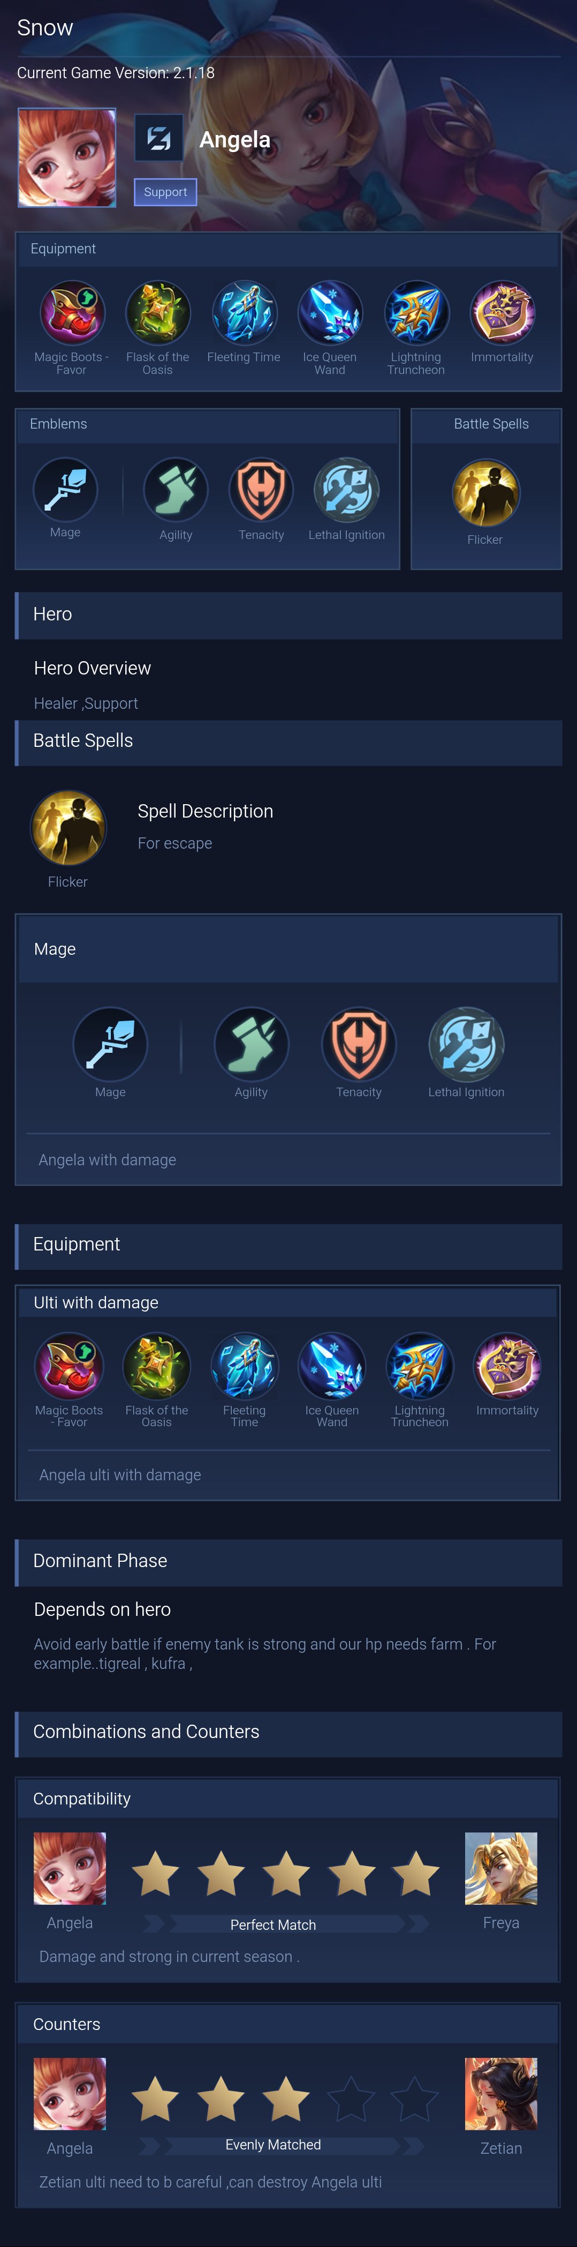Open Angela's hero portrait at top
The image size is (577, 2247).
coord(67,158)
